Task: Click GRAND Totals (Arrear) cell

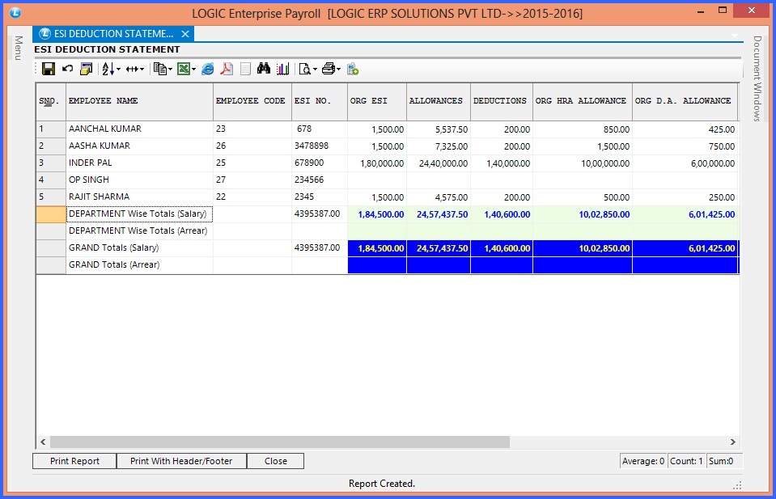Action: tap(139, 264)
